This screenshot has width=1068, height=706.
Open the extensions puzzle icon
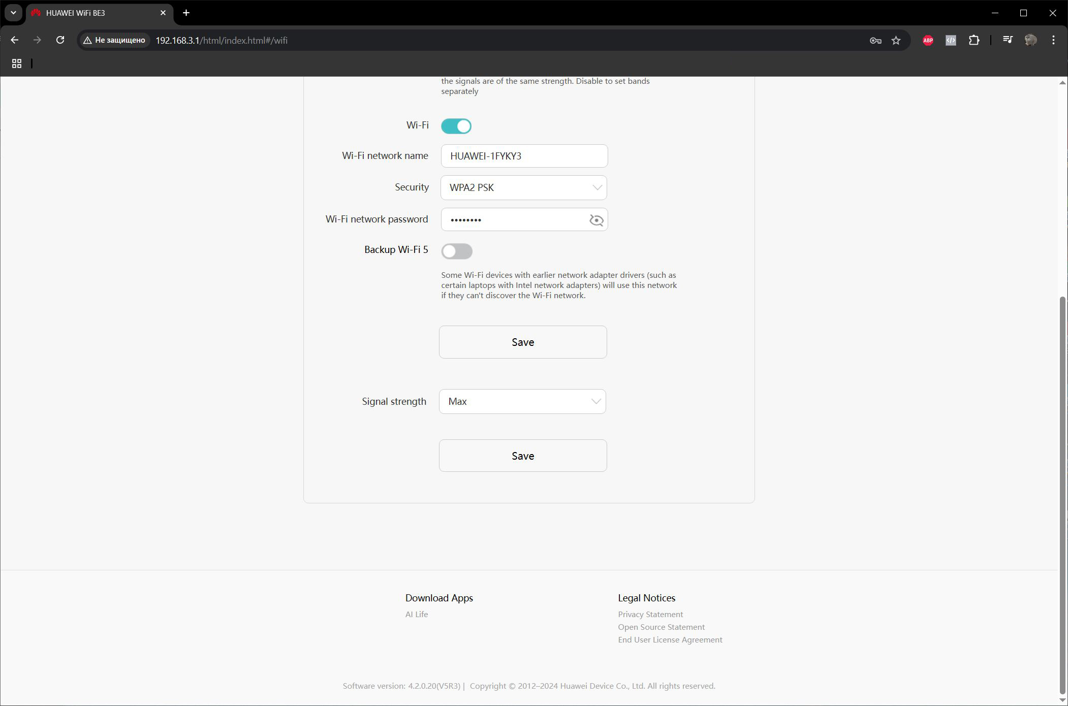(x=973, y=40)
